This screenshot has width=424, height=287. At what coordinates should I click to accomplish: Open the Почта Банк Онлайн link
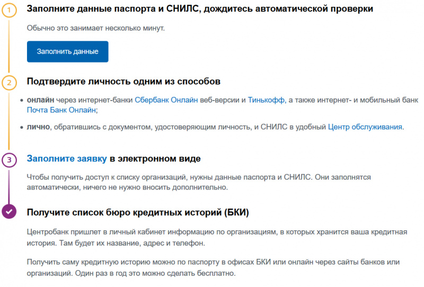[x=61, y=110]
